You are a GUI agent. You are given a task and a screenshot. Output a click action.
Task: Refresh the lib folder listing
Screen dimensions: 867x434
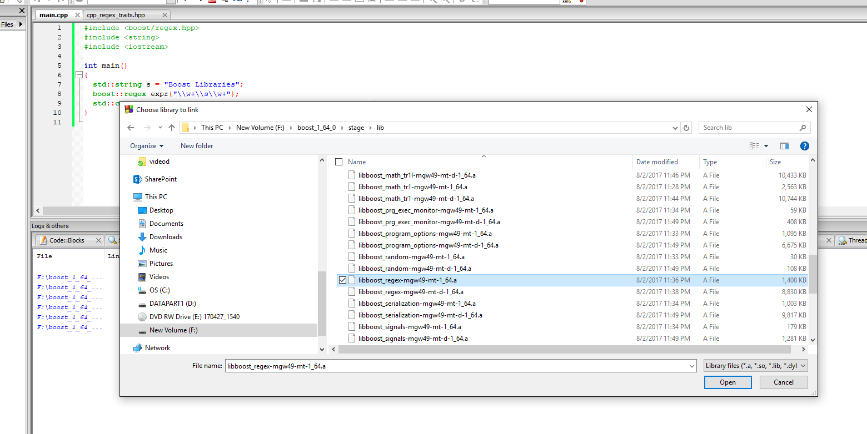(x=686, y=128)
